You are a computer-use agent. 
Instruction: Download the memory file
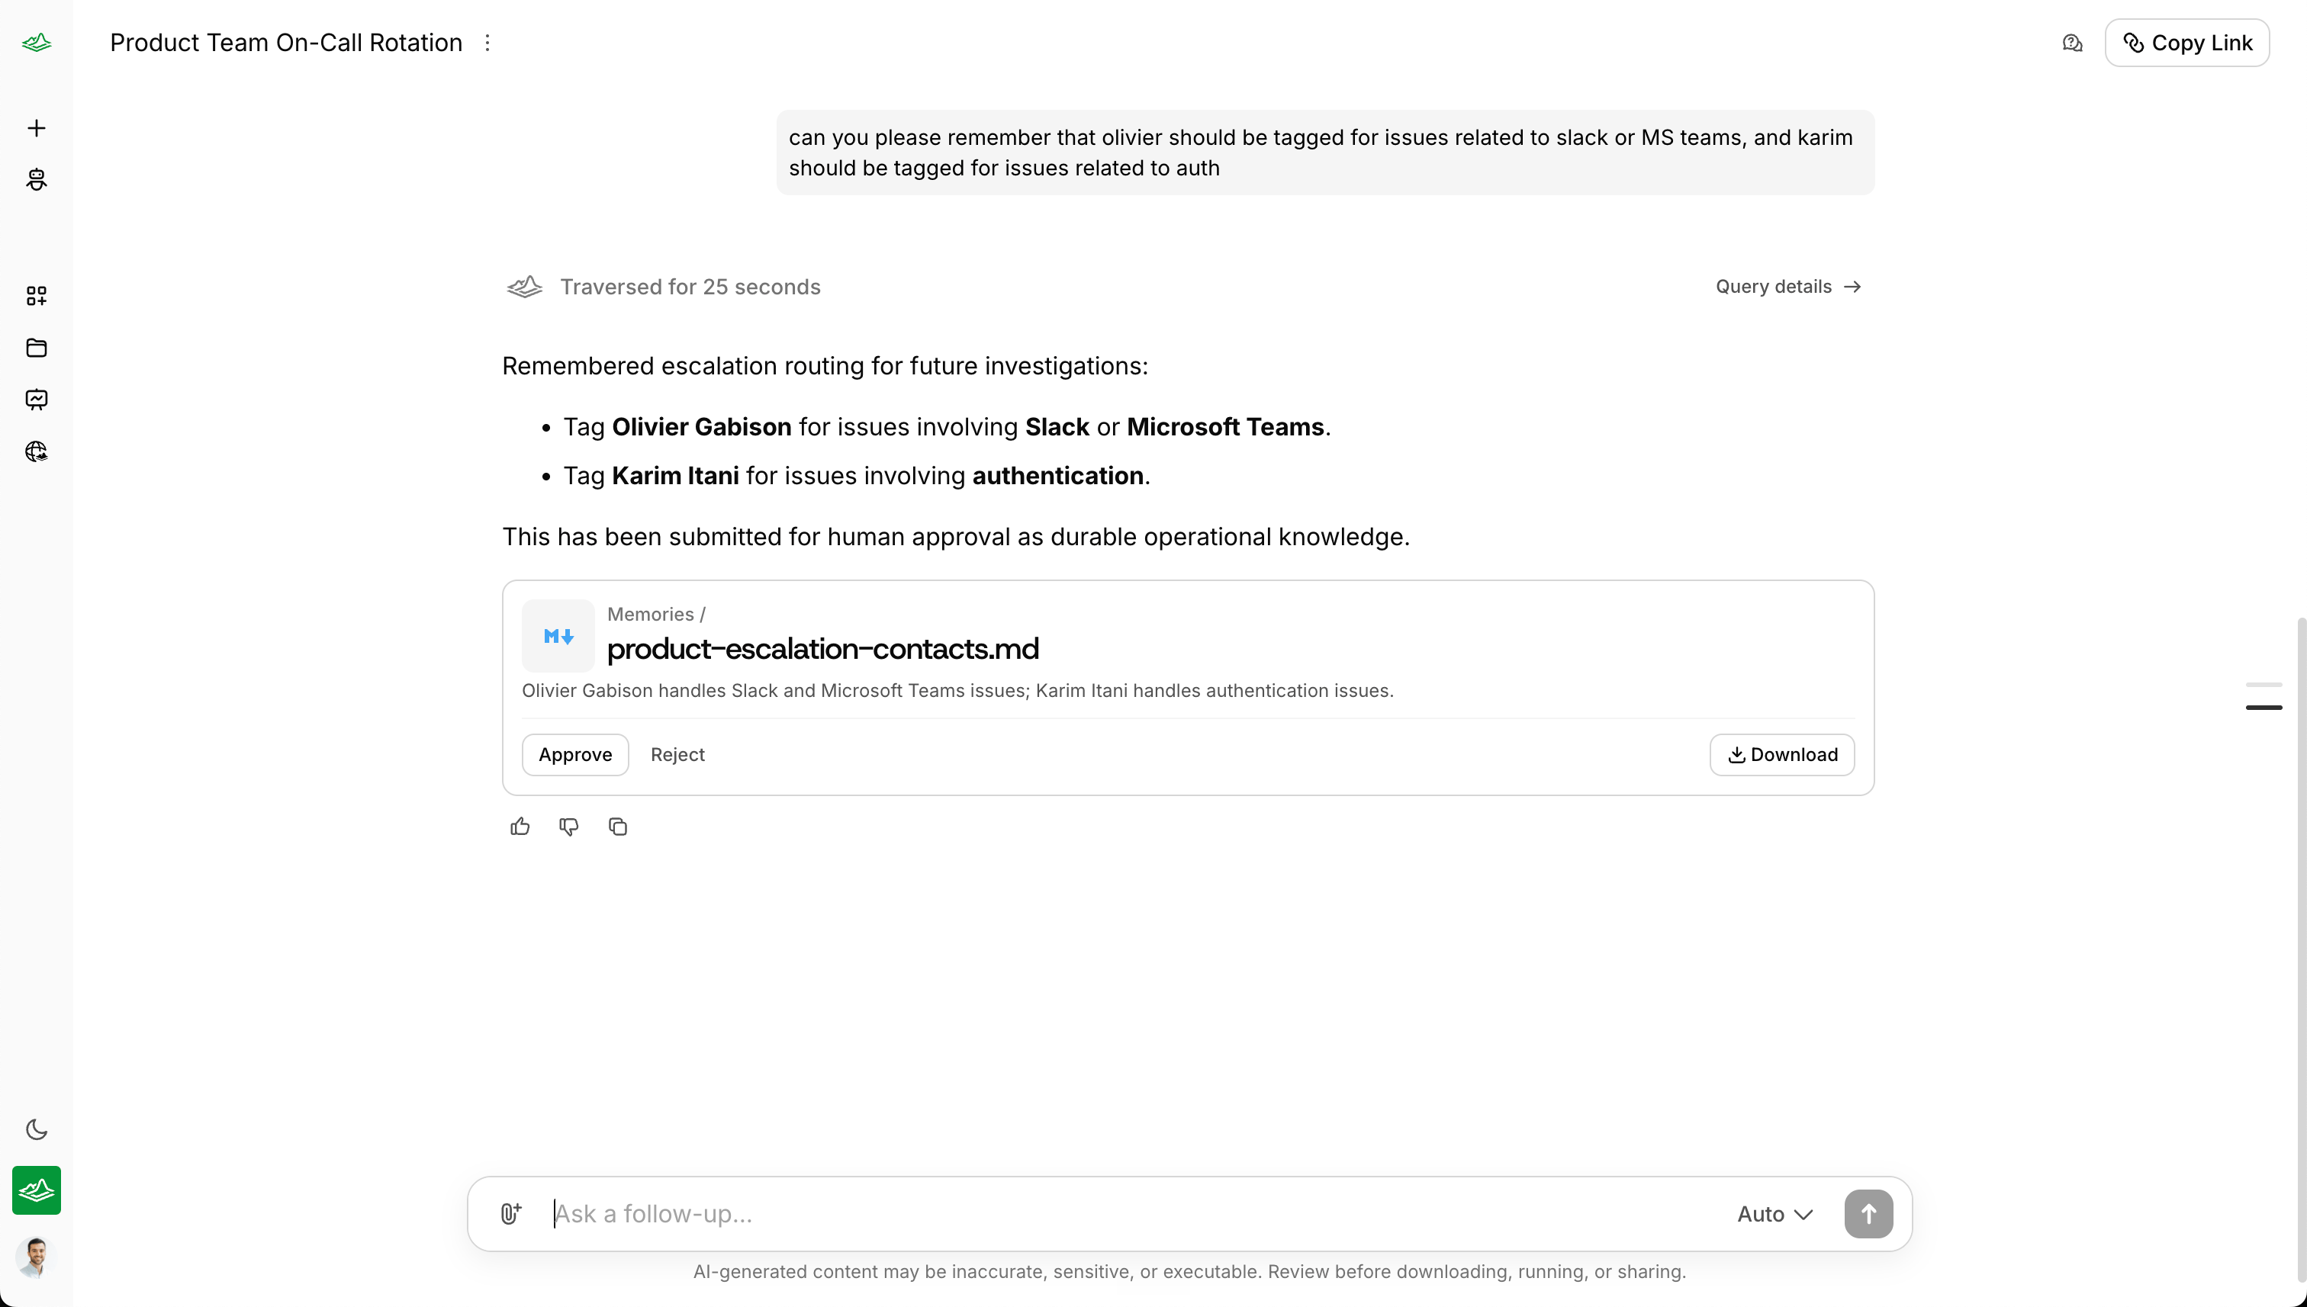pos(1781,754)
